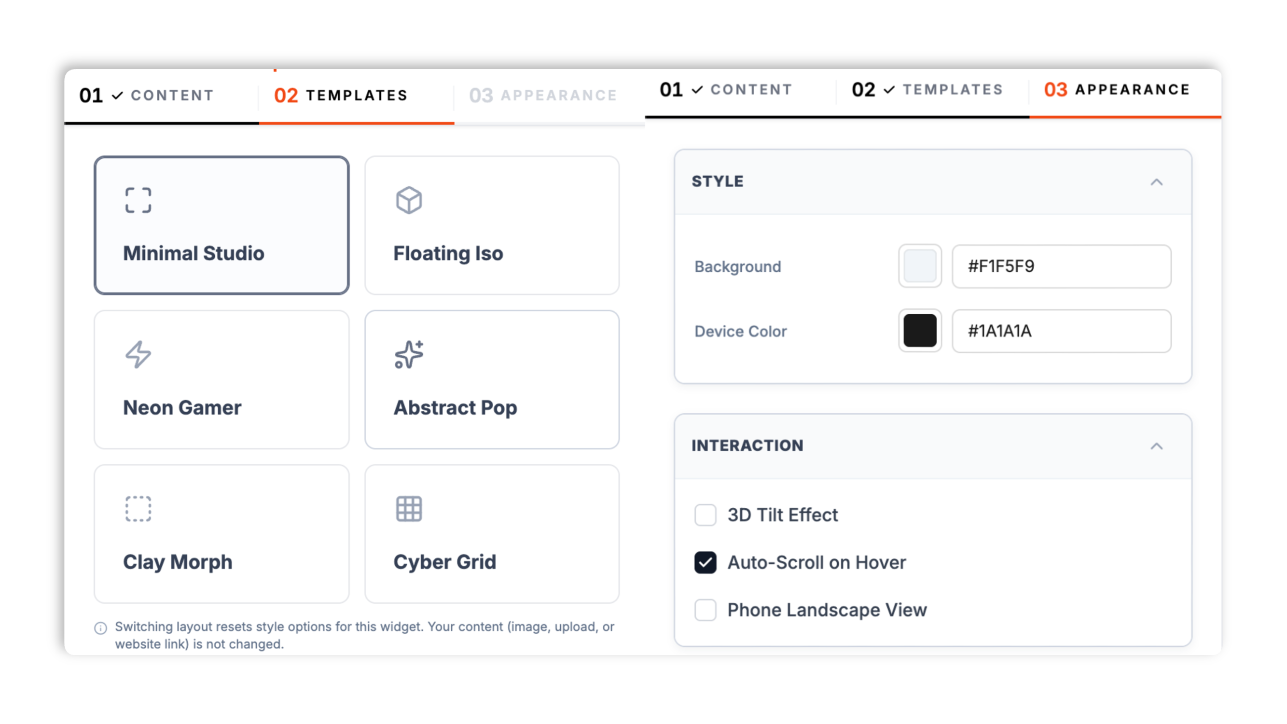The height and width of the screenshot is (724, 1287).
Task: Collapse the Style section chevron
Action: coord(1156,182)
